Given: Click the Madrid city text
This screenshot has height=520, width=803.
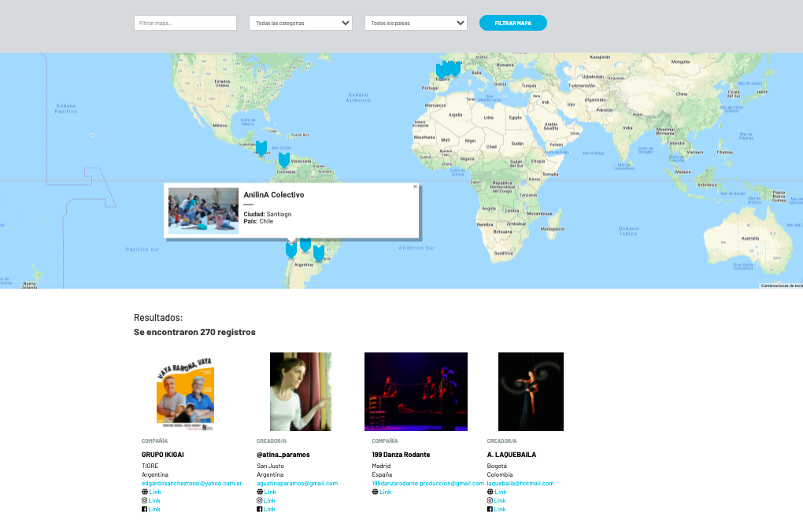Looking at the screenshot, I should point(381,466).
